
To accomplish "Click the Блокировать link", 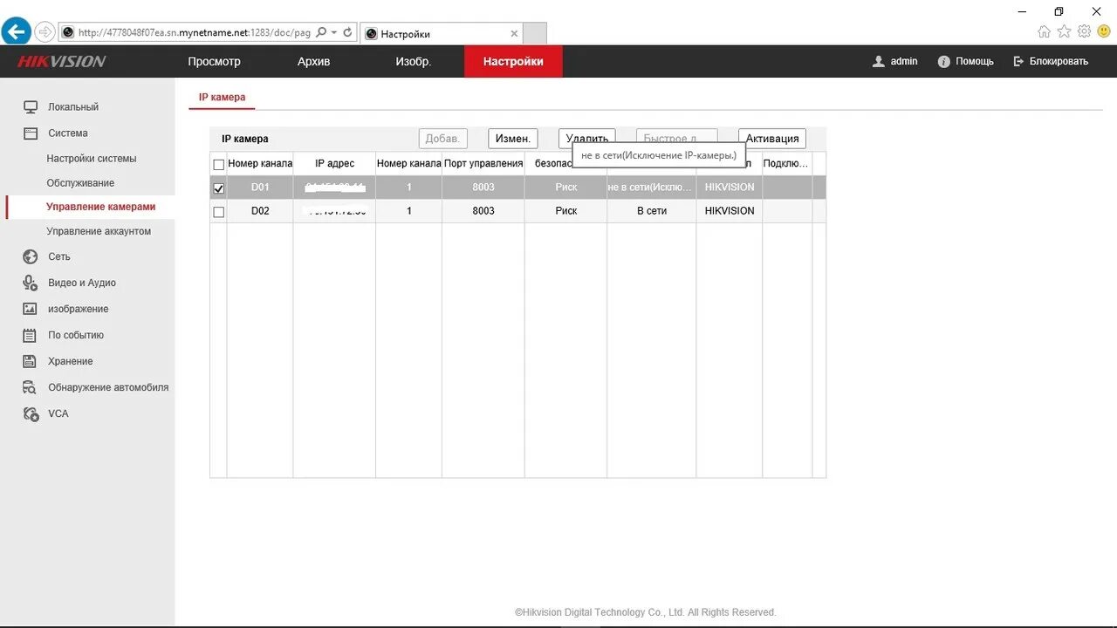I will tap(1059, 61).
